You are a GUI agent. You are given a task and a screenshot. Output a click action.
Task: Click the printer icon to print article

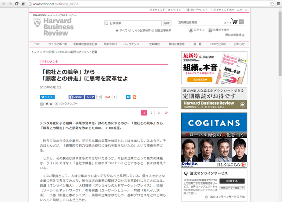42,104
